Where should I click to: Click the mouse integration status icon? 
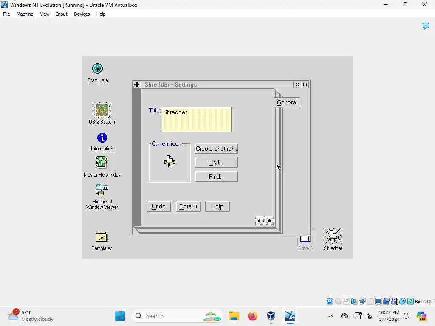[403, 301]
